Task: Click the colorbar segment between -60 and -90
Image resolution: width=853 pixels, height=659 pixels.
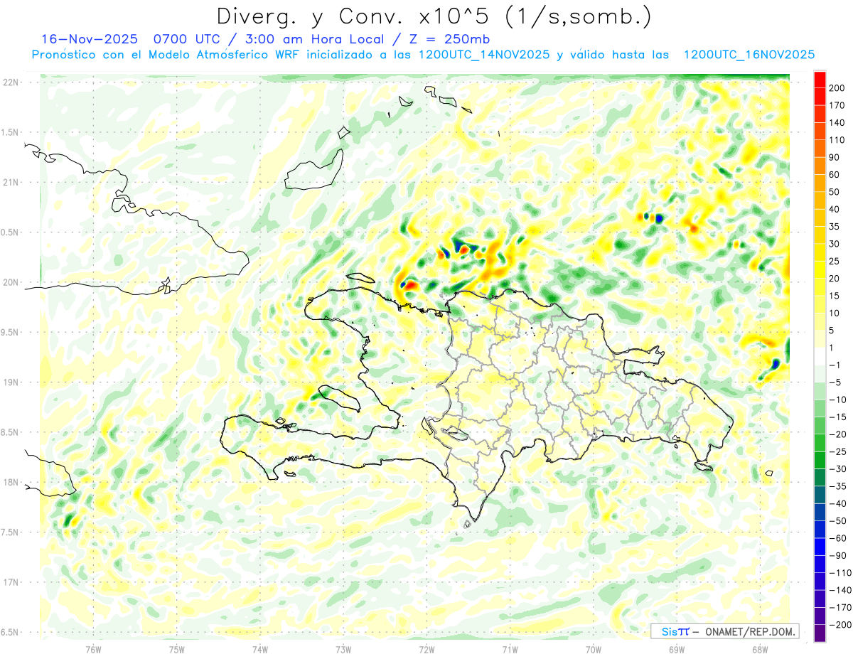Action: 820,547
